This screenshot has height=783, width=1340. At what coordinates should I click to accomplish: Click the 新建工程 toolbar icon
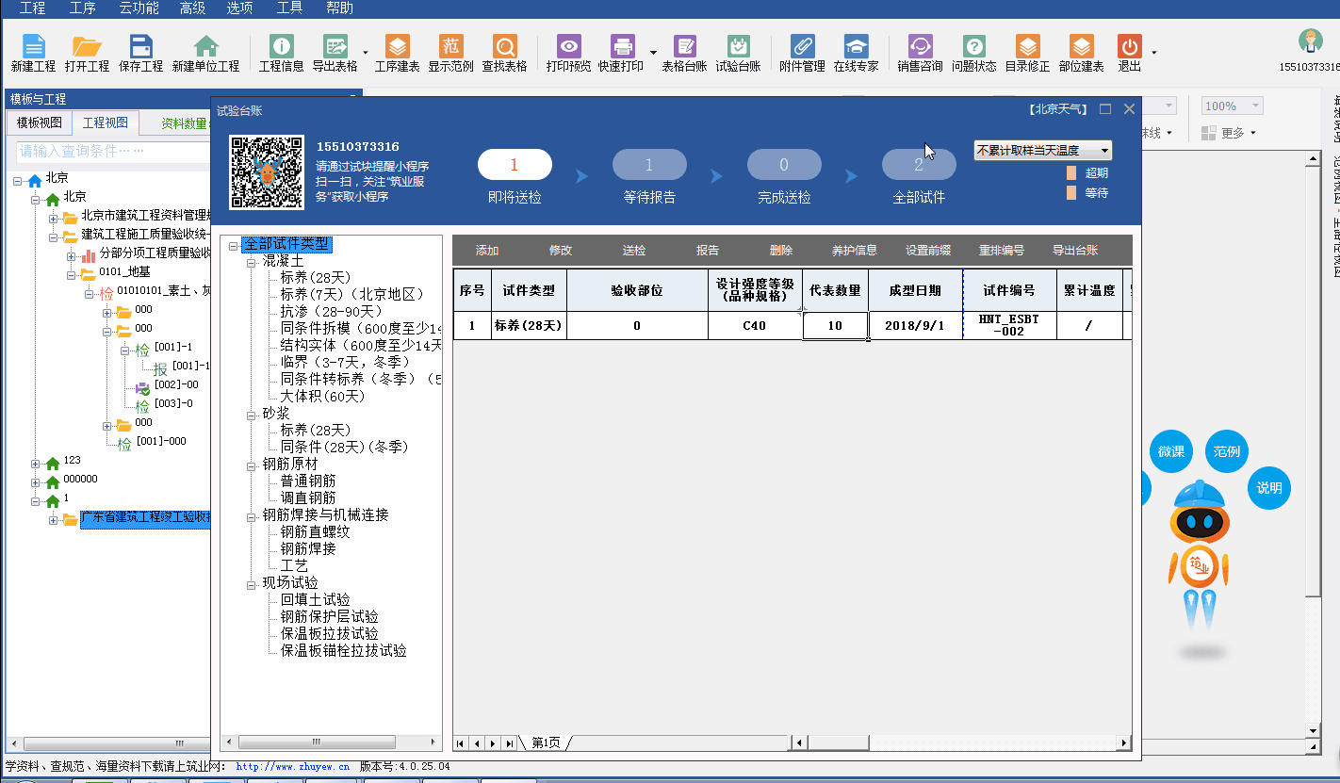33,47
